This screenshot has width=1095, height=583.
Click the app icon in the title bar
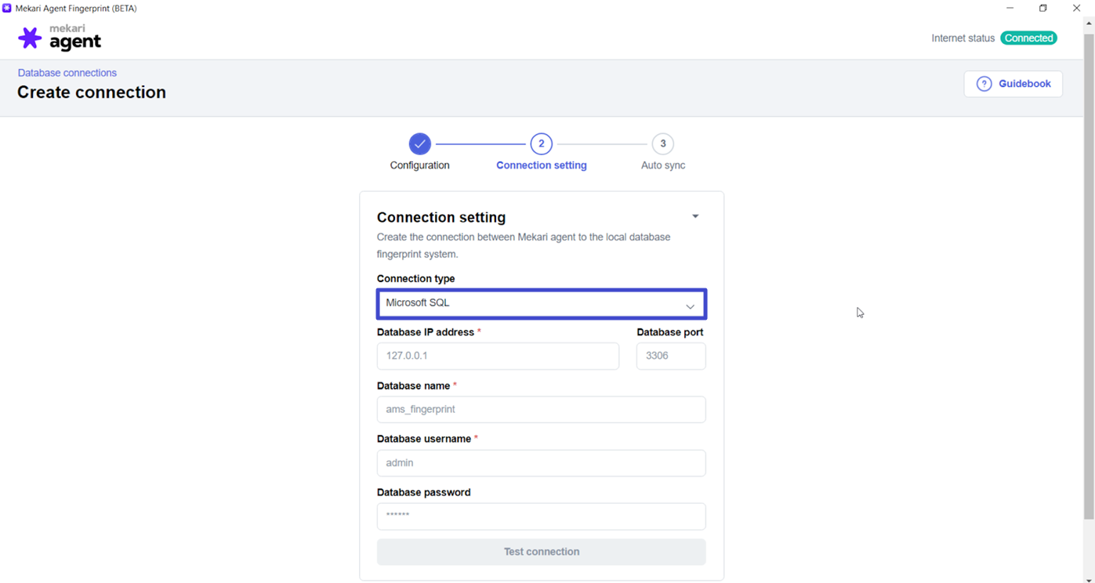coord(7,8)
